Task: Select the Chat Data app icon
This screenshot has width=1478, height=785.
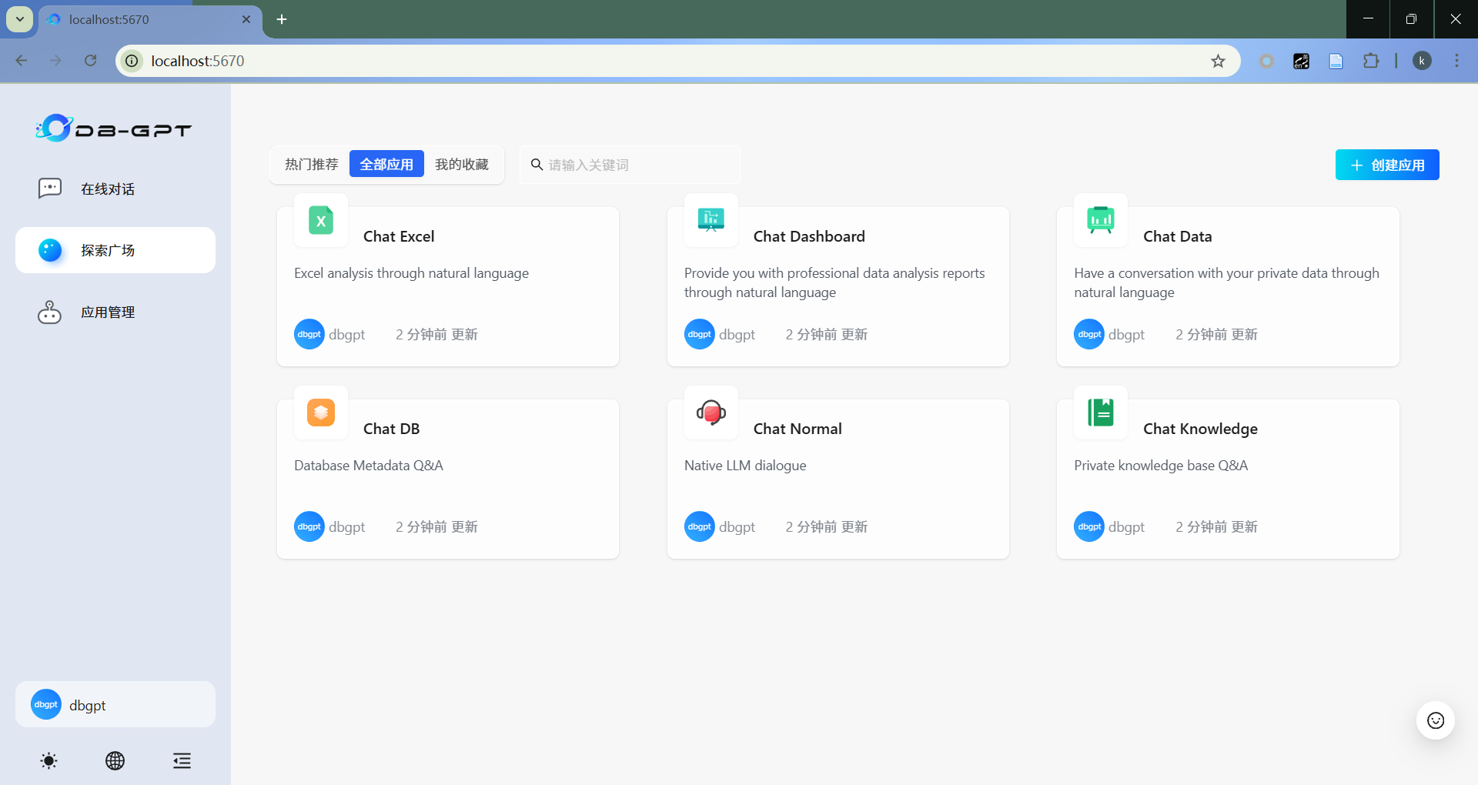Action: click(x=1100, y=221)
